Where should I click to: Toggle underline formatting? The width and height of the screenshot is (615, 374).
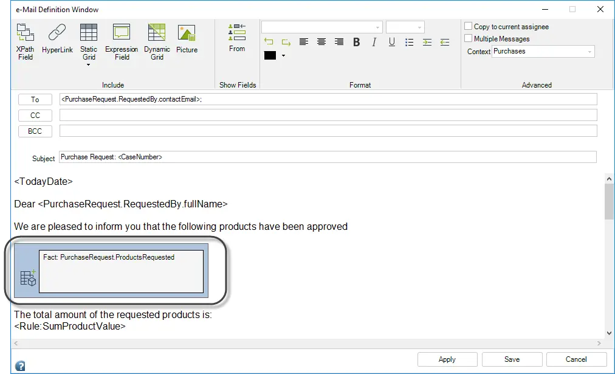click(x=392, y=42)
